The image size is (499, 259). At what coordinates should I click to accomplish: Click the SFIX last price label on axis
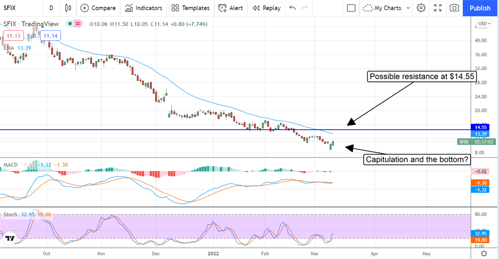[476, 142]
